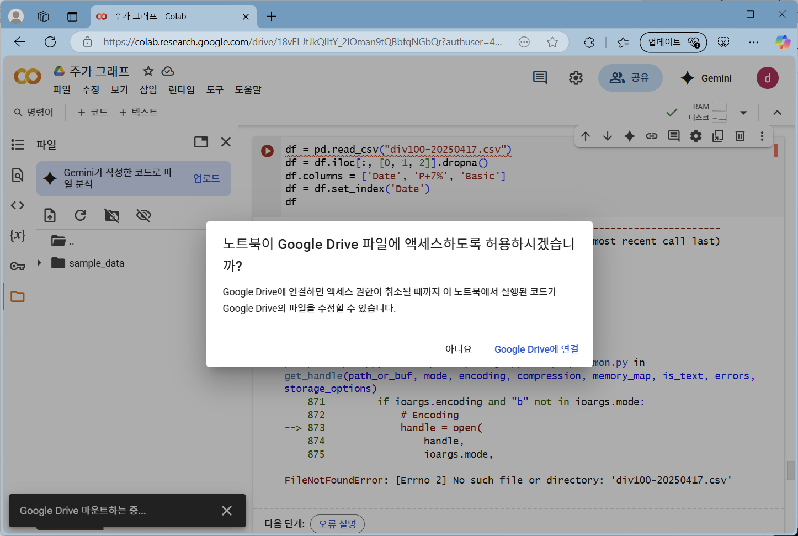798x536 pixels.
Task: Mirror cell in tab icon
Action: click(718, 136)
